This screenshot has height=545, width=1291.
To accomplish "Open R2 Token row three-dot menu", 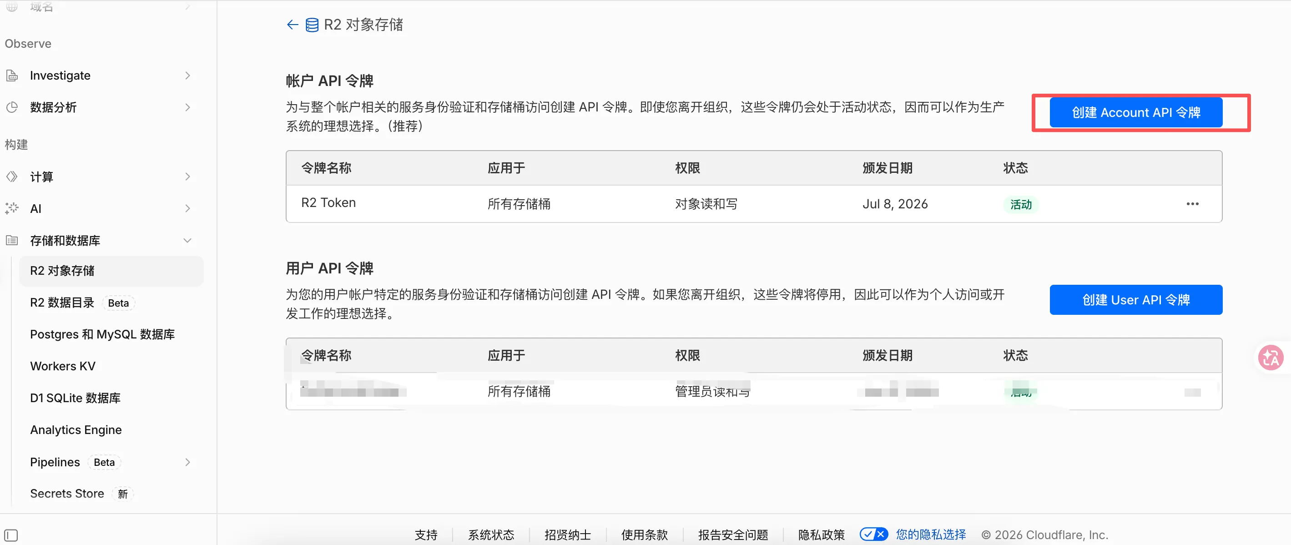I will point(1192,203).
